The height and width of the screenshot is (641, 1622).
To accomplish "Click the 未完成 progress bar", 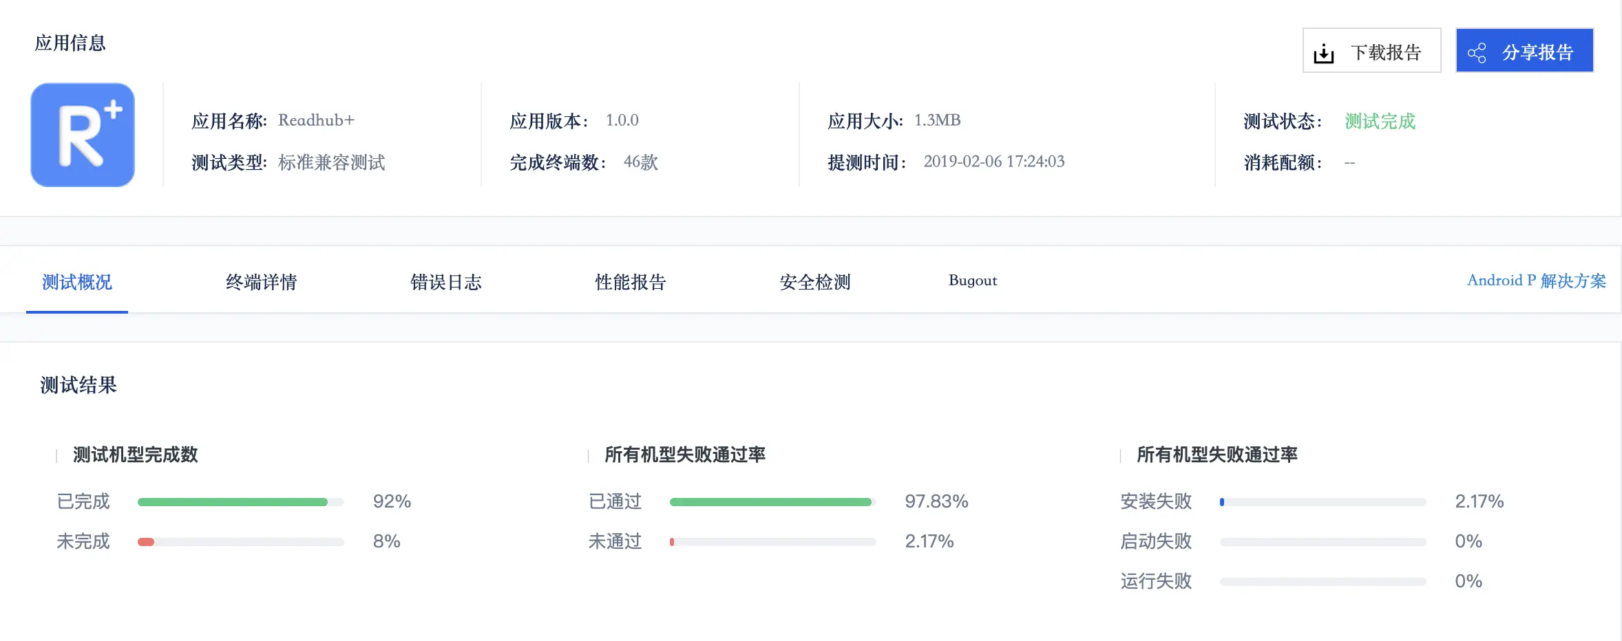I will pos(241,542).
